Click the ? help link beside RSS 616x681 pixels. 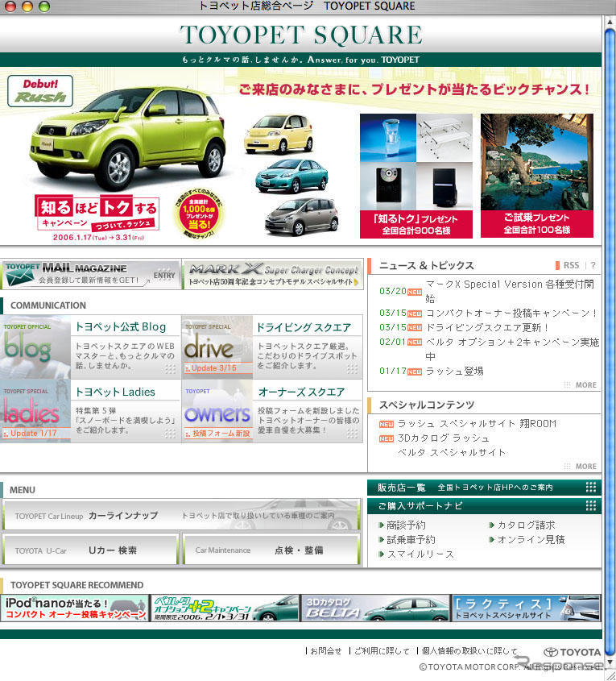pyautogui.click(x=593, y=265)
